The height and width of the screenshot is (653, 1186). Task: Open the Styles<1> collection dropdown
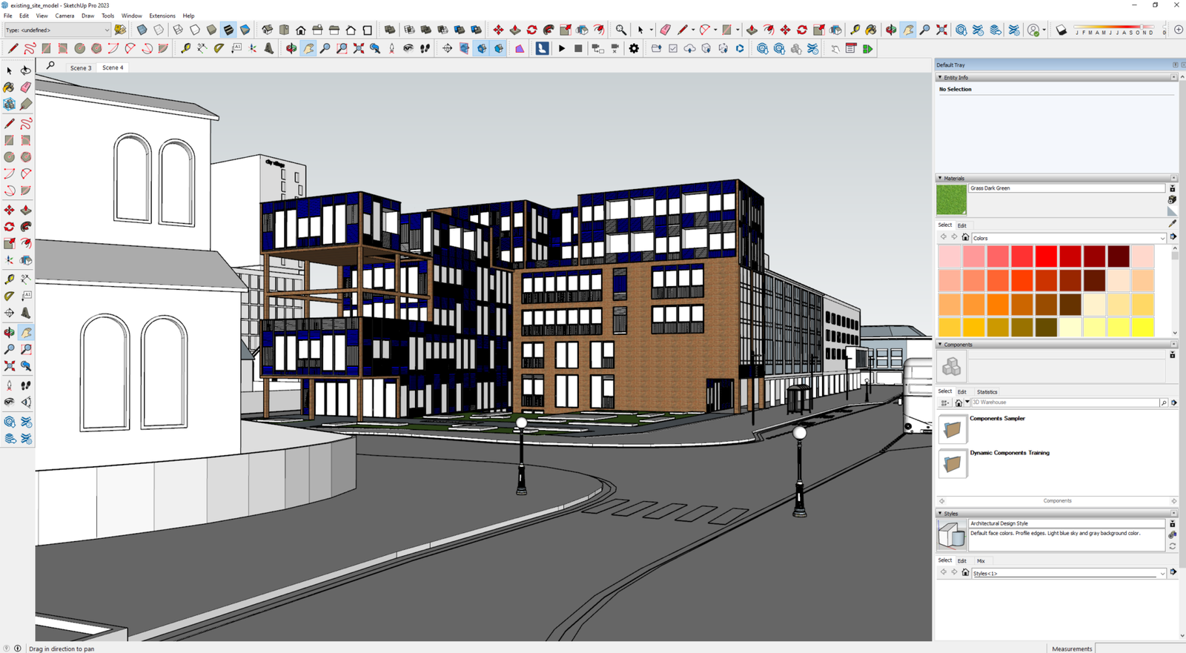[1068, 573]
